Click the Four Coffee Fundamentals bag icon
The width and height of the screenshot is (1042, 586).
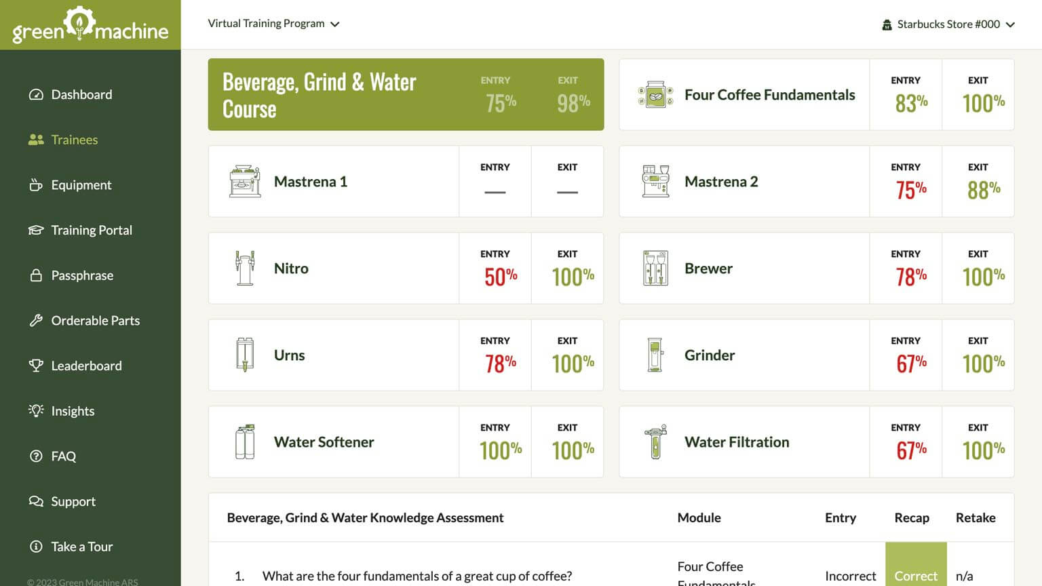point(655,95)
